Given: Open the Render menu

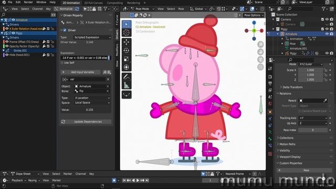Looking at the screenshot, I should (x=28, y=2).
